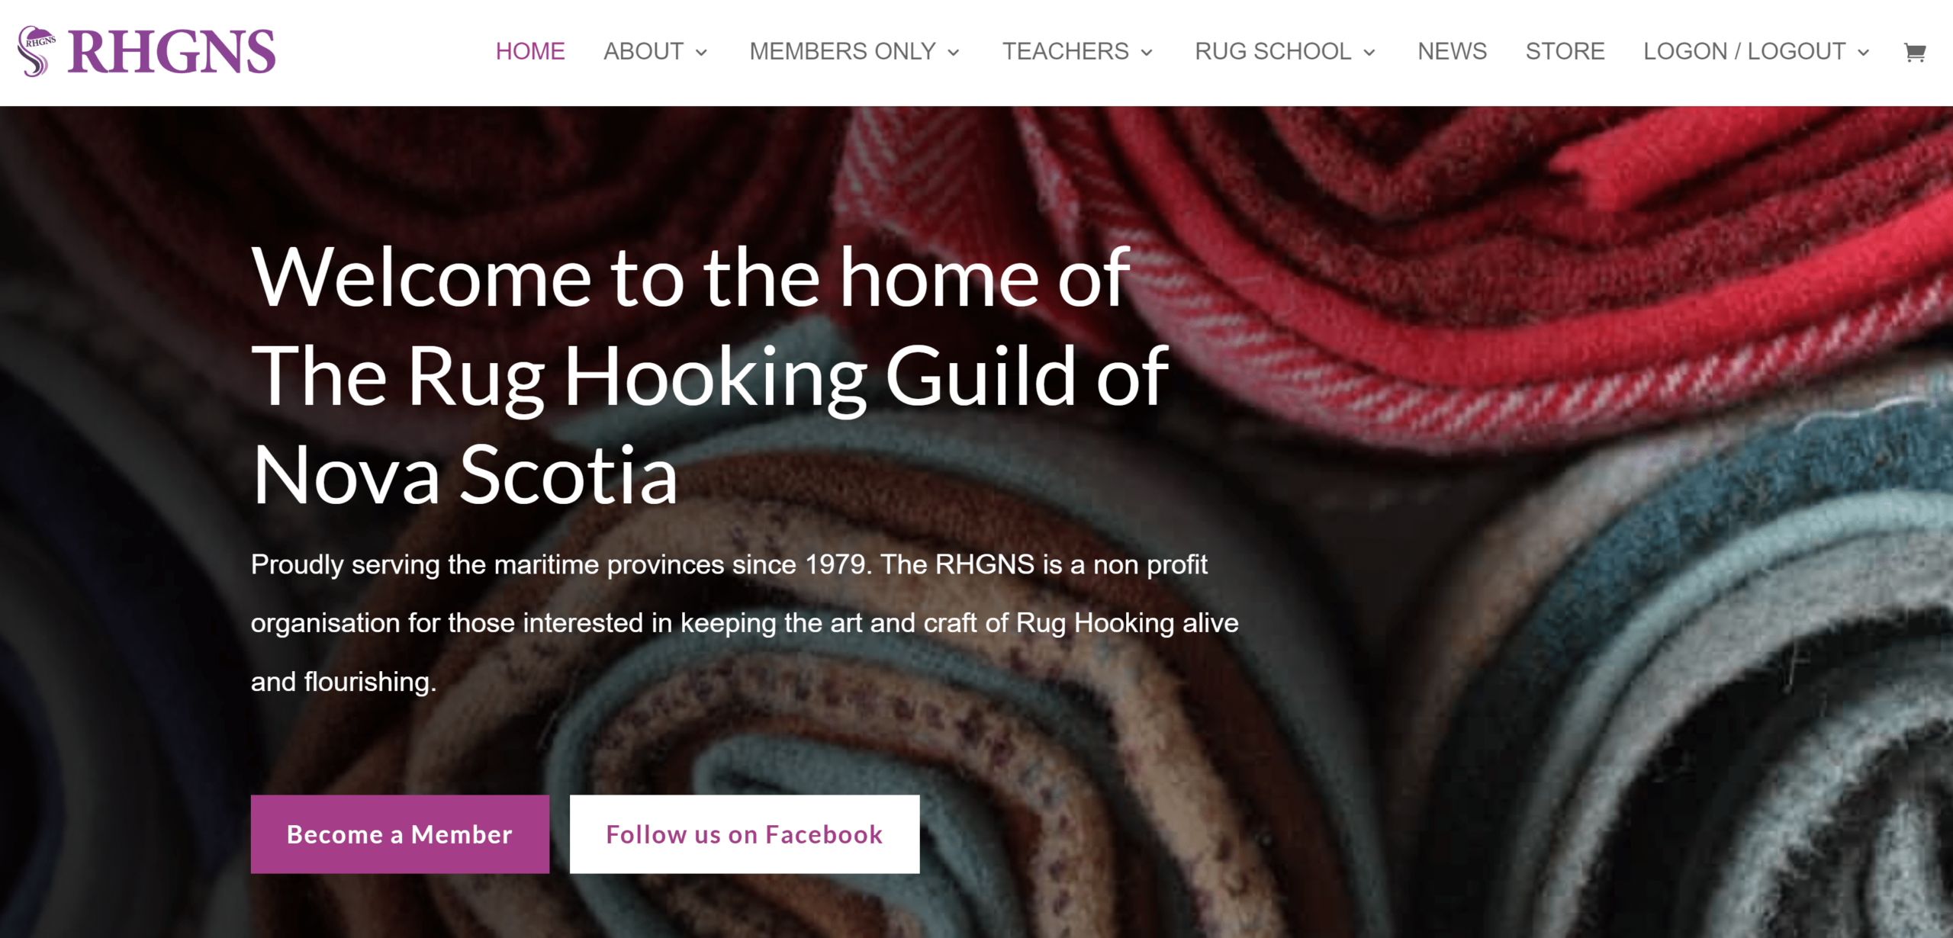This screenshot has width=1953, height=938.
Task: Expand the LOGON / LOGOUT chevron arrow
Action: (1864, 53)
